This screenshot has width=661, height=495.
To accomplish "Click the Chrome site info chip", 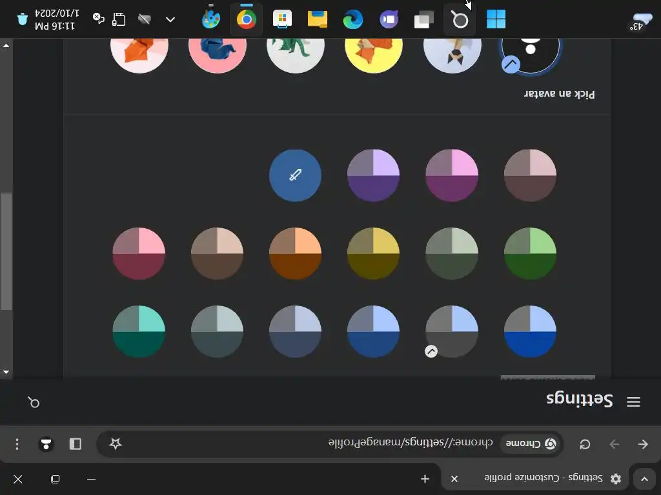I will tap(531, 443).
